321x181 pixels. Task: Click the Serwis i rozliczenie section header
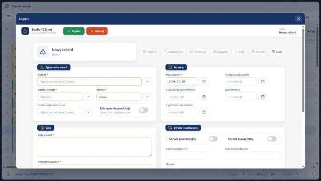[183, 128]
